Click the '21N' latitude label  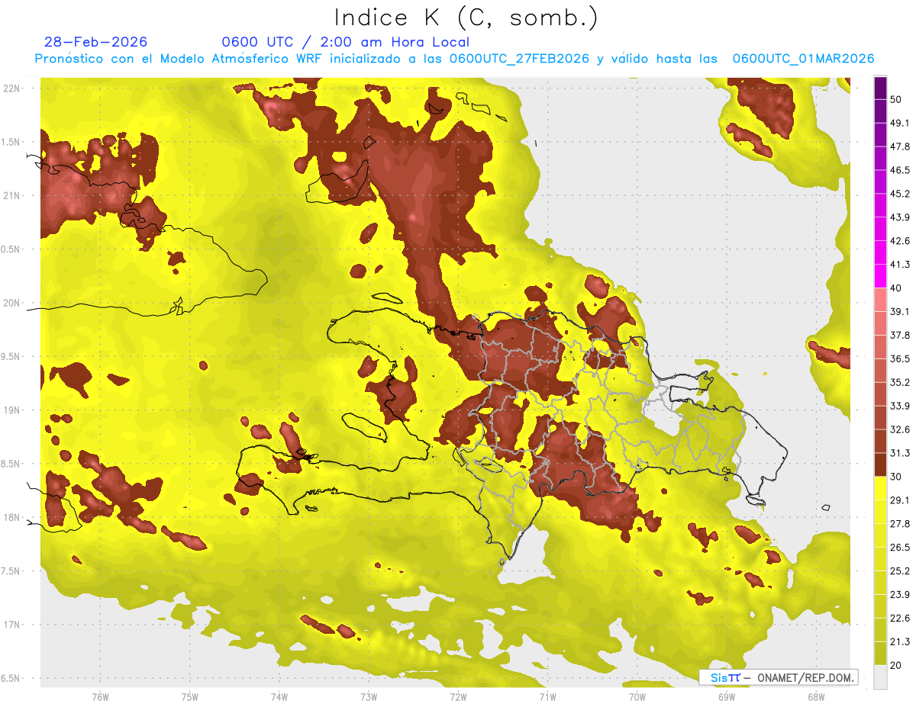coord(11,195)
